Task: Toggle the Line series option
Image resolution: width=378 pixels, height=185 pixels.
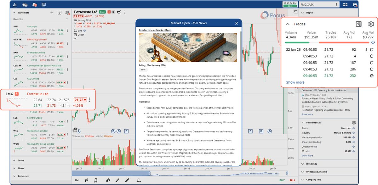Action: [x=75, y=31]
